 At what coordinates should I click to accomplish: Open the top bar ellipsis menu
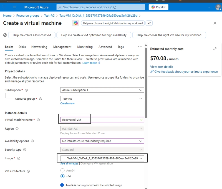pos(210,7)
